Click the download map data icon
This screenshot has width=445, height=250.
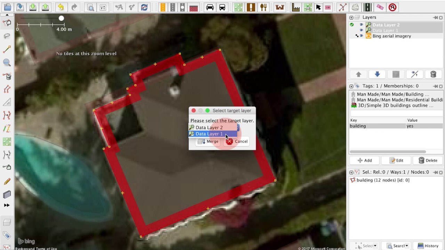[x=32, y=7]
